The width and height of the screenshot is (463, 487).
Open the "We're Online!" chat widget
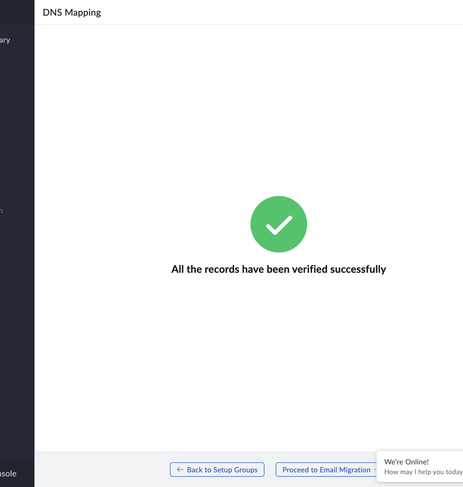420,466
